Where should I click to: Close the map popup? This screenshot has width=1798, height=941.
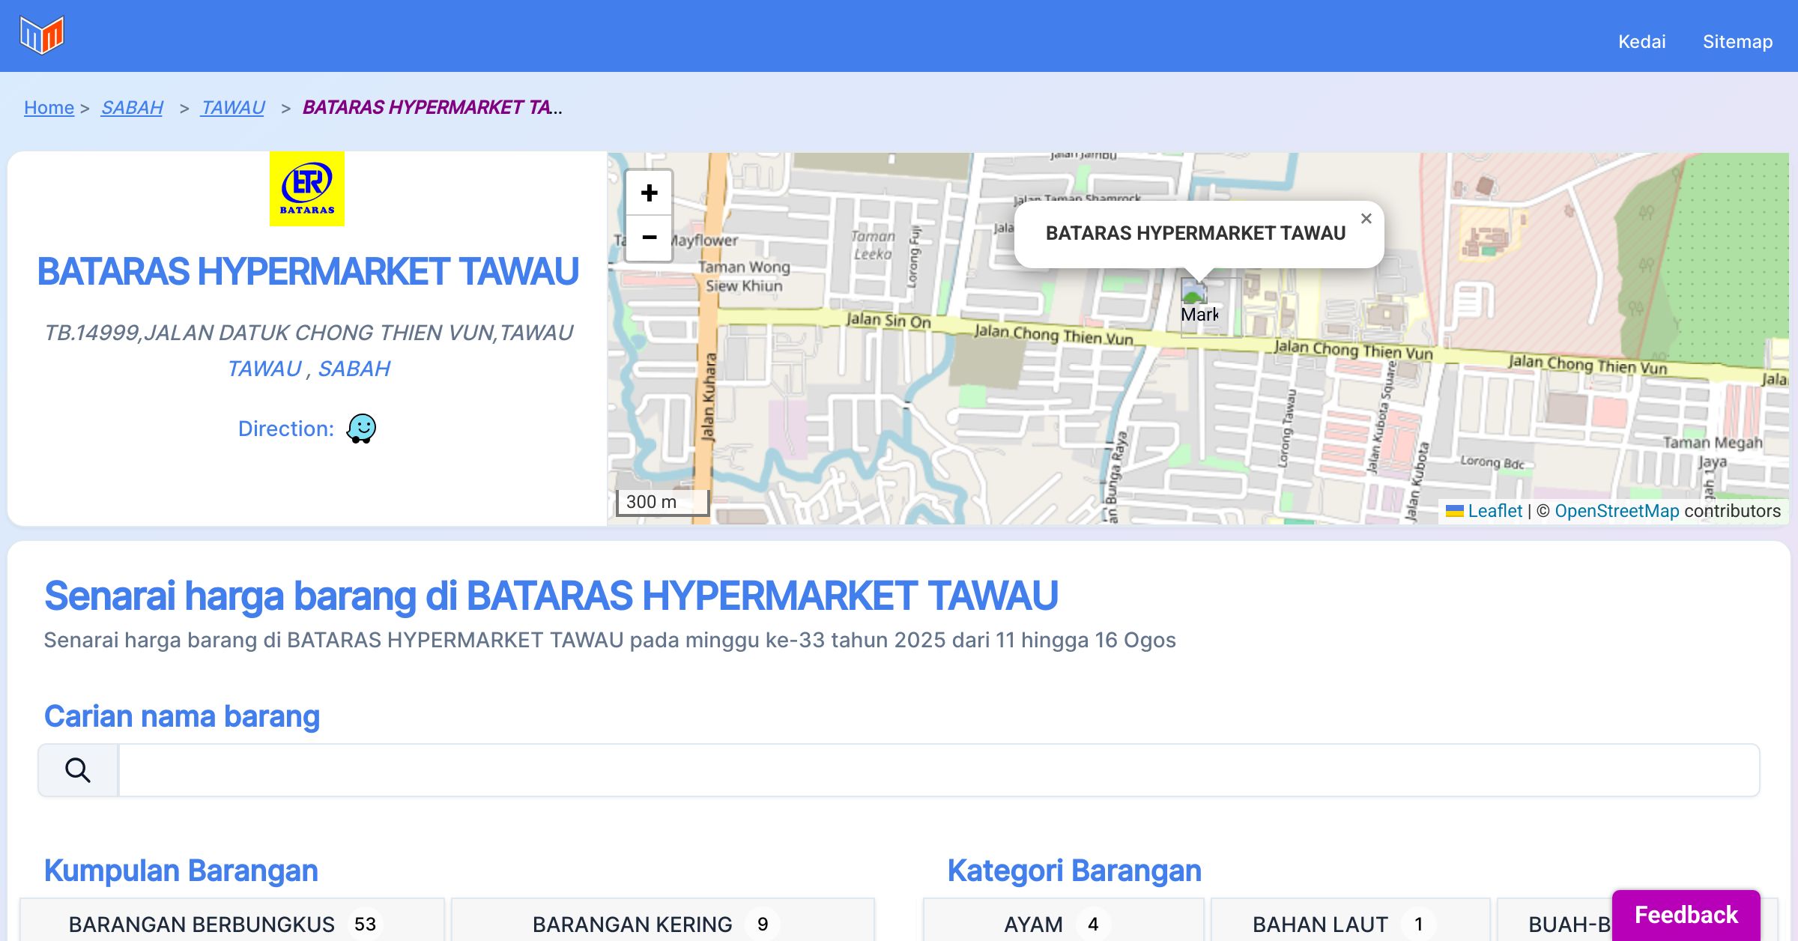point(1366,219)
